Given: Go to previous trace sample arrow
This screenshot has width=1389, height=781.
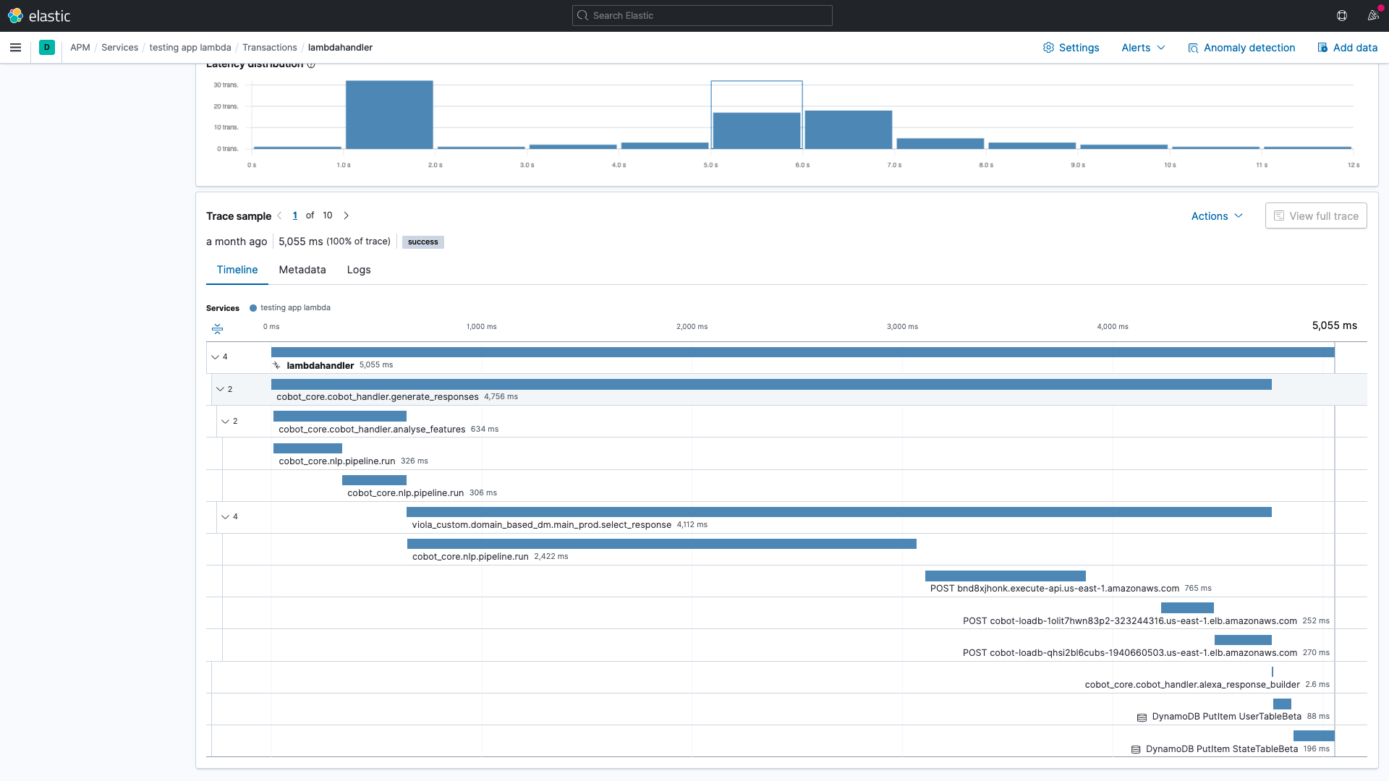Looking at the screenshot, I should coord(279,215).
